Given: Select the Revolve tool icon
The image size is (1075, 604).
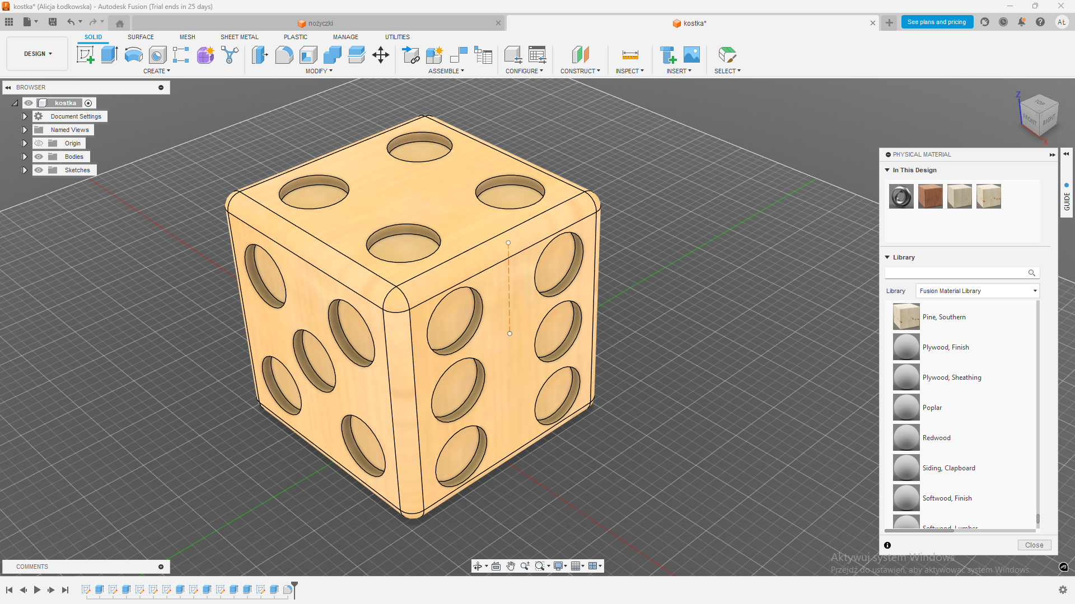Looking at the screenshot, I should (133, 55).
